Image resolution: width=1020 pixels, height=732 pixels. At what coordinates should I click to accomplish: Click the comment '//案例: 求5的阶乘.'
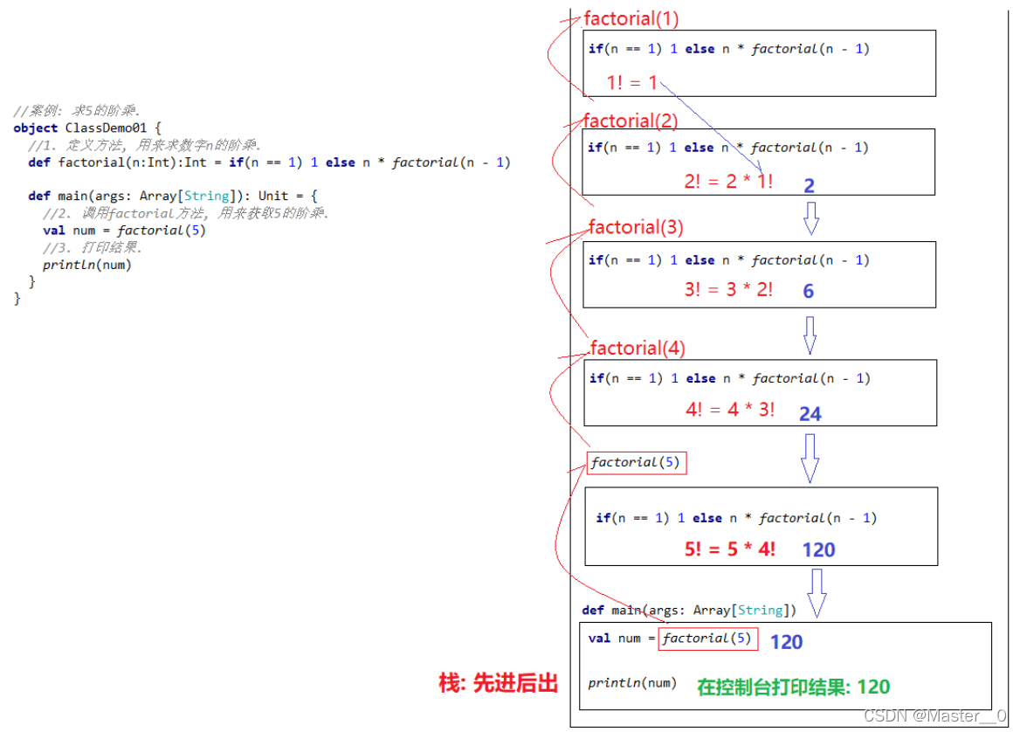[77, 111]
